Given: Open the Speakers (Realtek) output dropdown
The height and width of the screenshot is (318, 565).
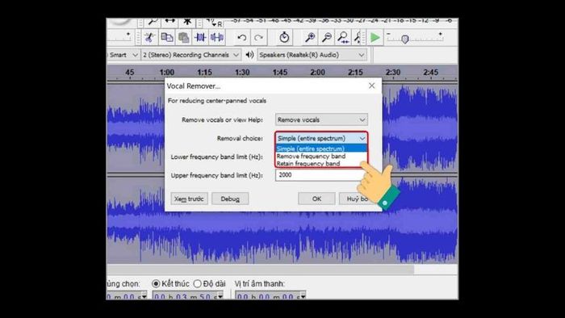Looking at the screenshot, I should pyautogui.click(x=312, y=55).
